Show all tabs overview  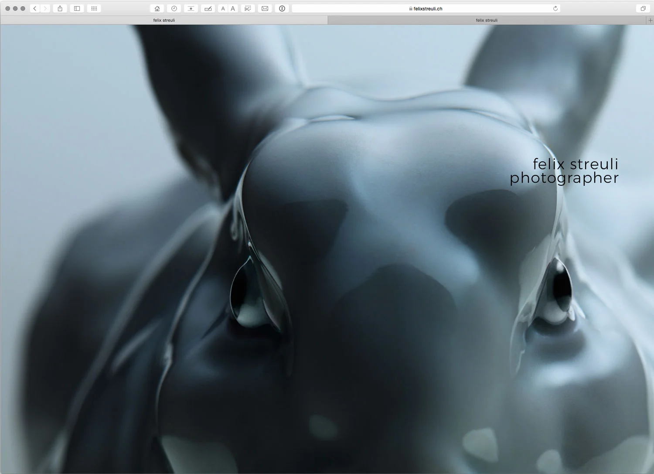click(643, 8)
